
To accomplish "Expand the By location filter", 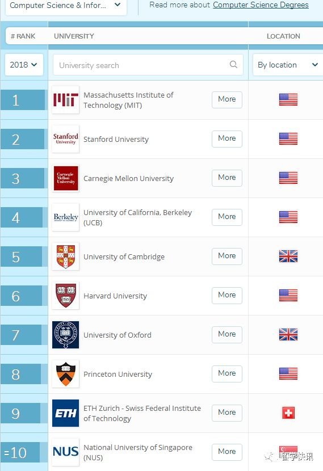I will click(288, 65).
